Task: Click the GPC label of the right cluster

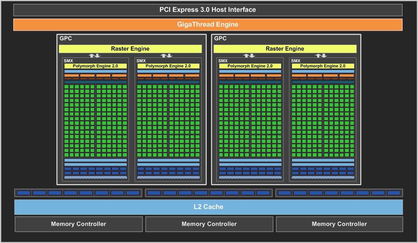Action: coord(220,38)
